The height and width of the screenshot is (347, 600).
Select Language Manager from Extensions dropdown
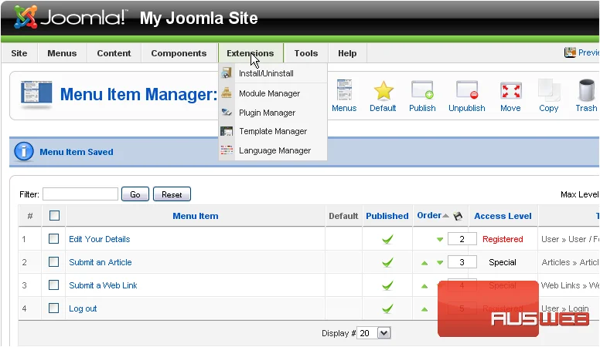pyautogui.click(x=273, y=150)
